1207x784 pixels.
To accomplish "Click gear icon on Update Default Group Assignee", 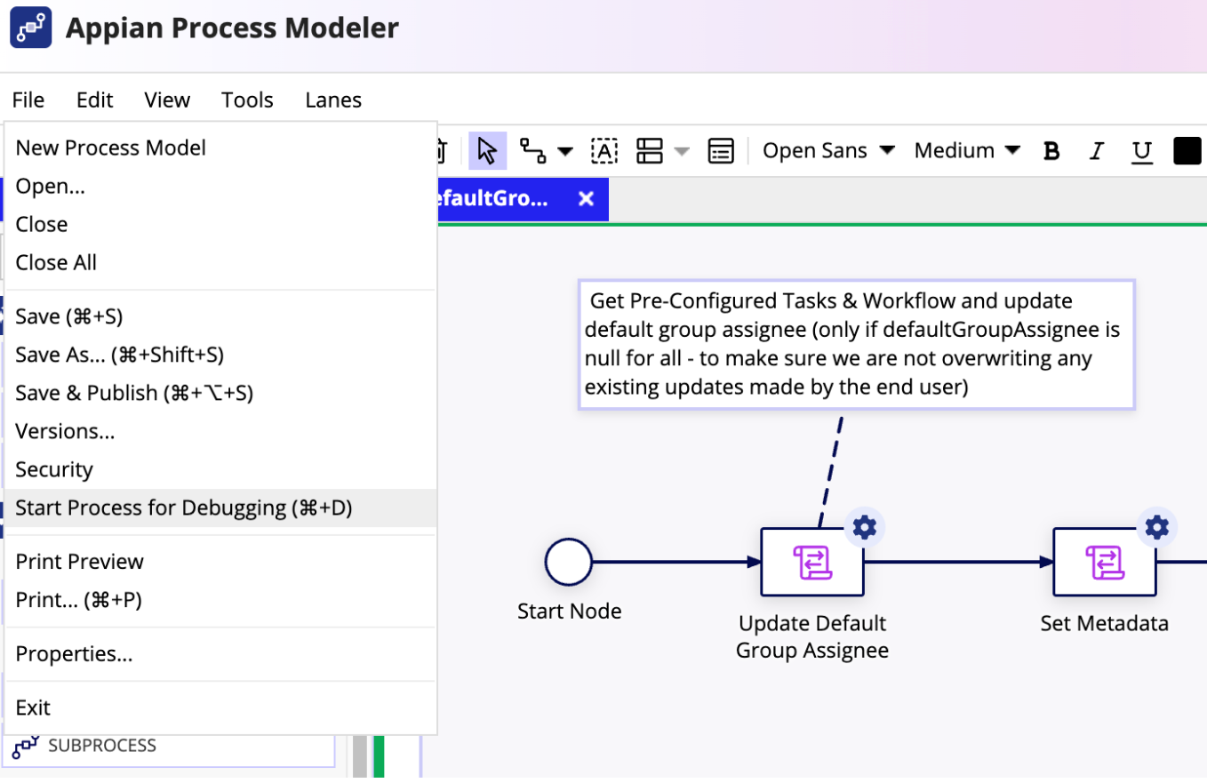I will click(x=864, y=528).
